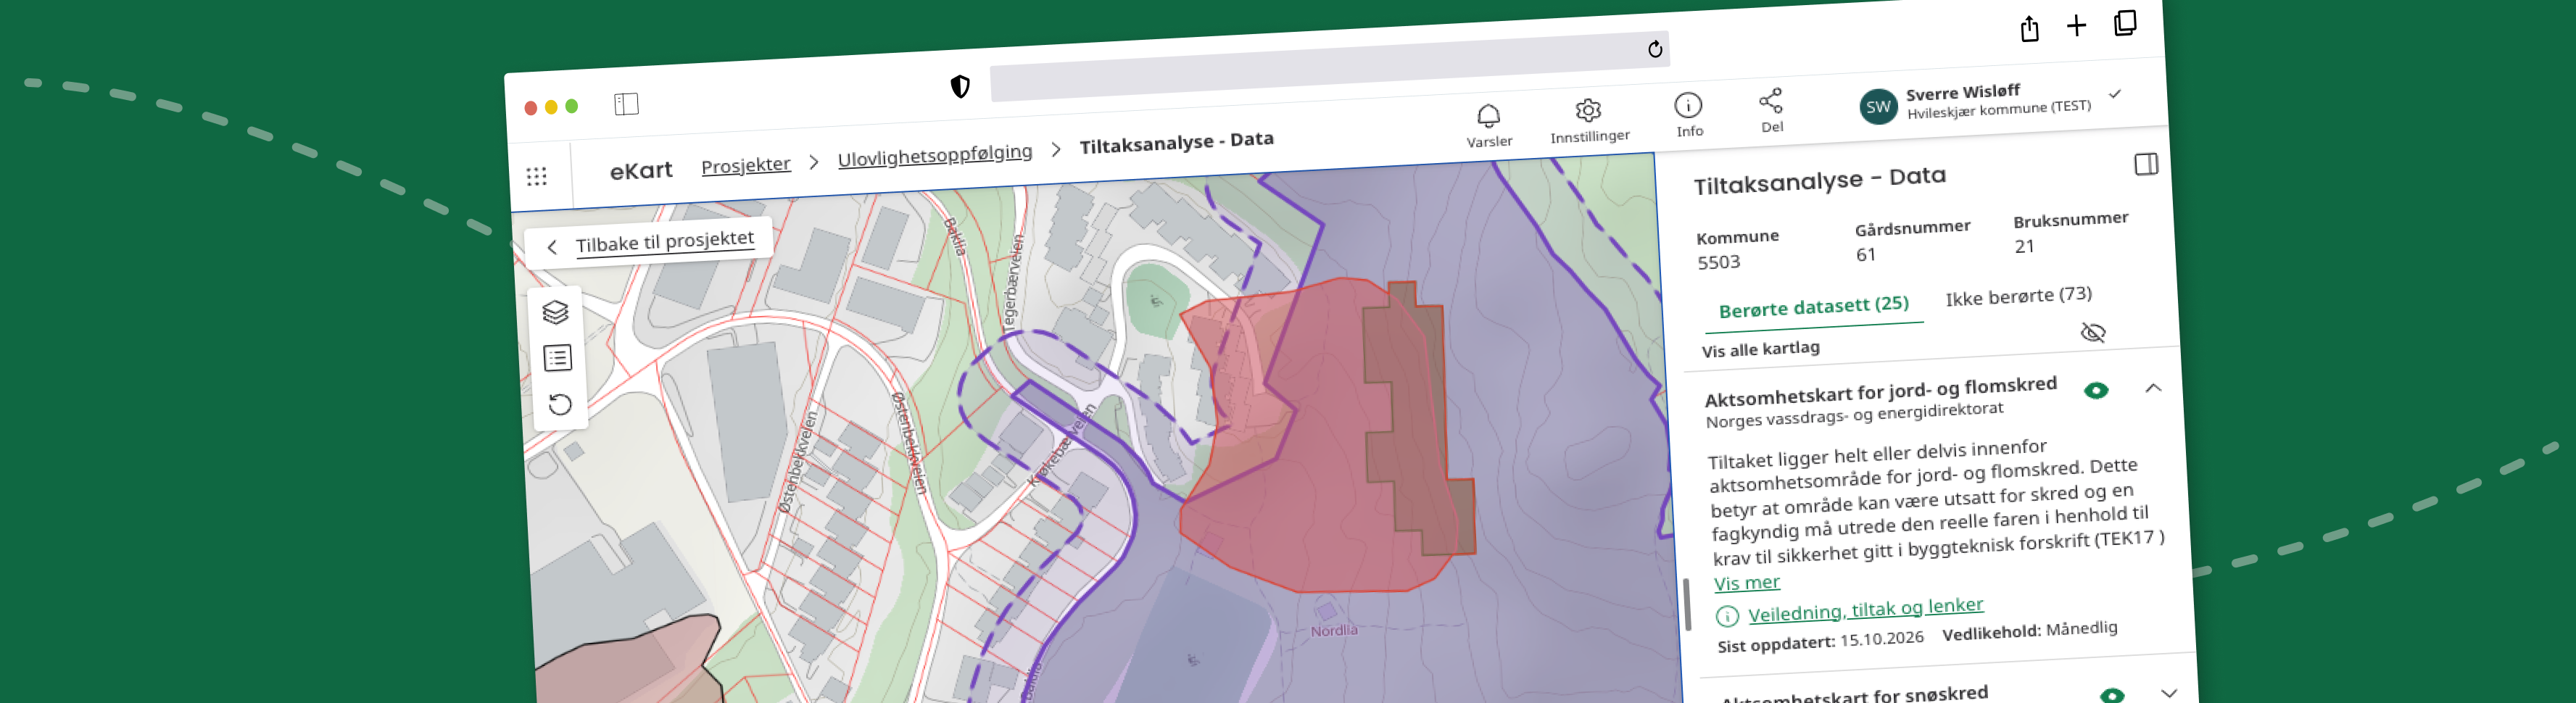
Task: Reset the map view rotation icon
Action: 560,404
